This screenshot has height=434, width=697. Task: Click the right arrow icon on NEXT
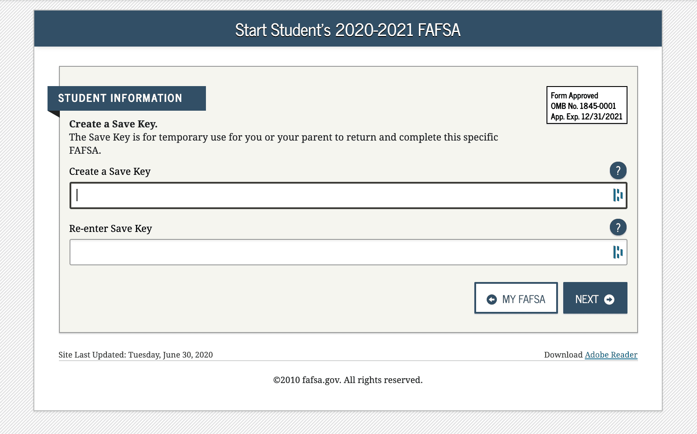coord(609,300)
